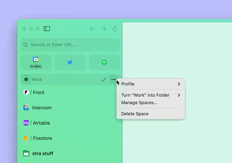This screenshot has width=232, height=163.
Task: Open the Google Calendar pinned tile
Action: point(36,62)
